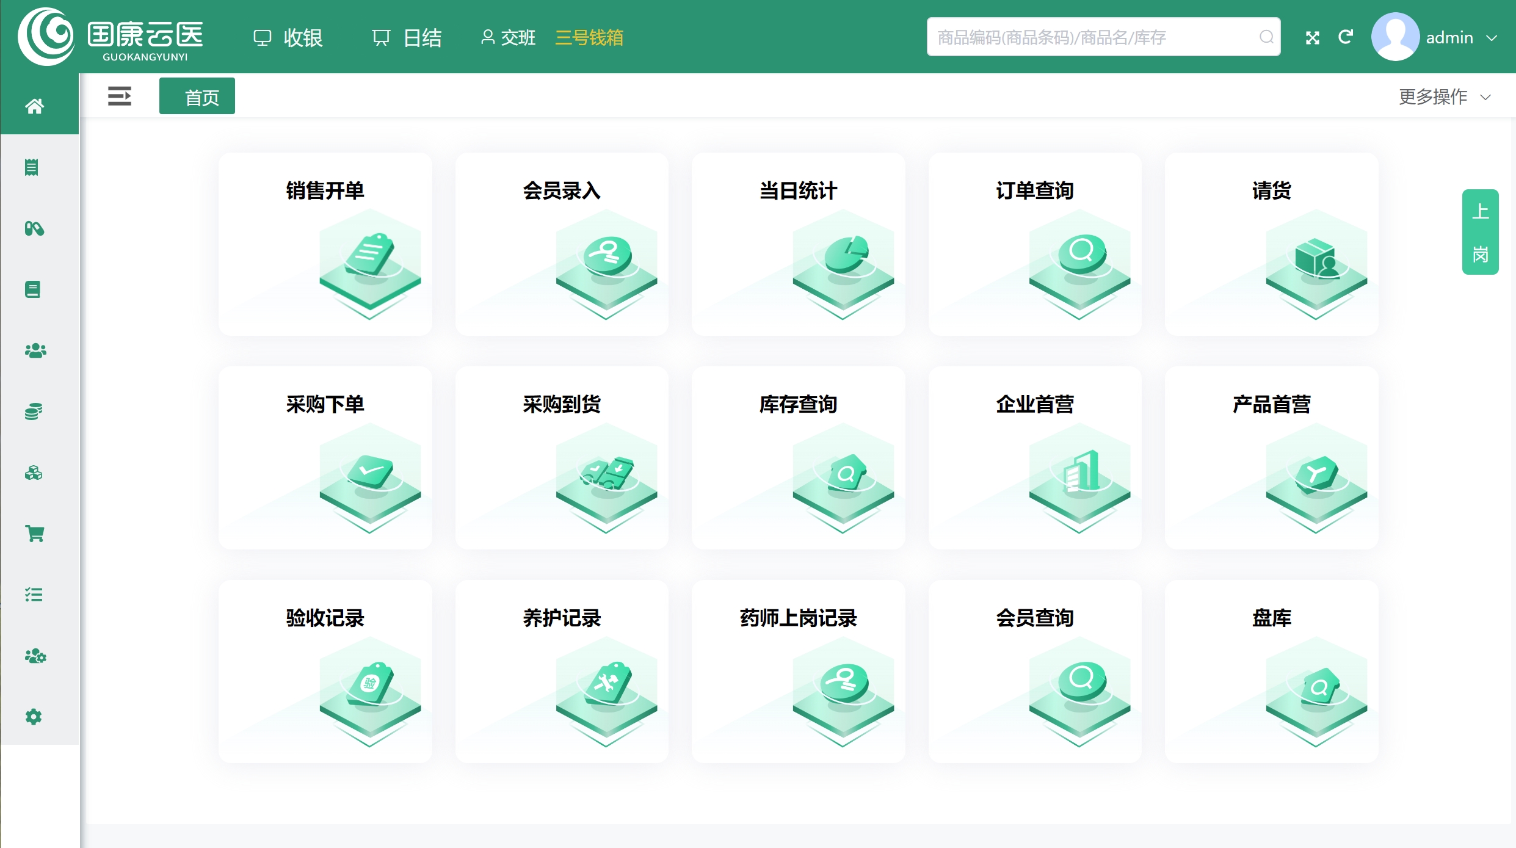This screenshot has width=1516, height=848.
Task: Click the fullscreen icon in the top bar
Action: point(1313,37)
